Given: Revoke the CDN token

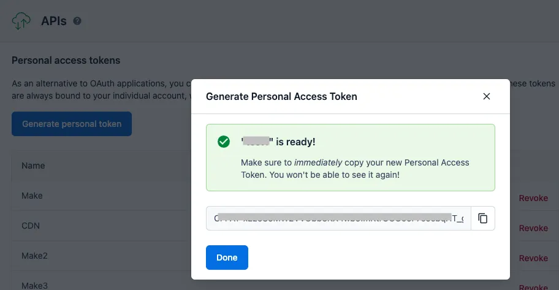Looking at the screenshot, I should point(533,228).
